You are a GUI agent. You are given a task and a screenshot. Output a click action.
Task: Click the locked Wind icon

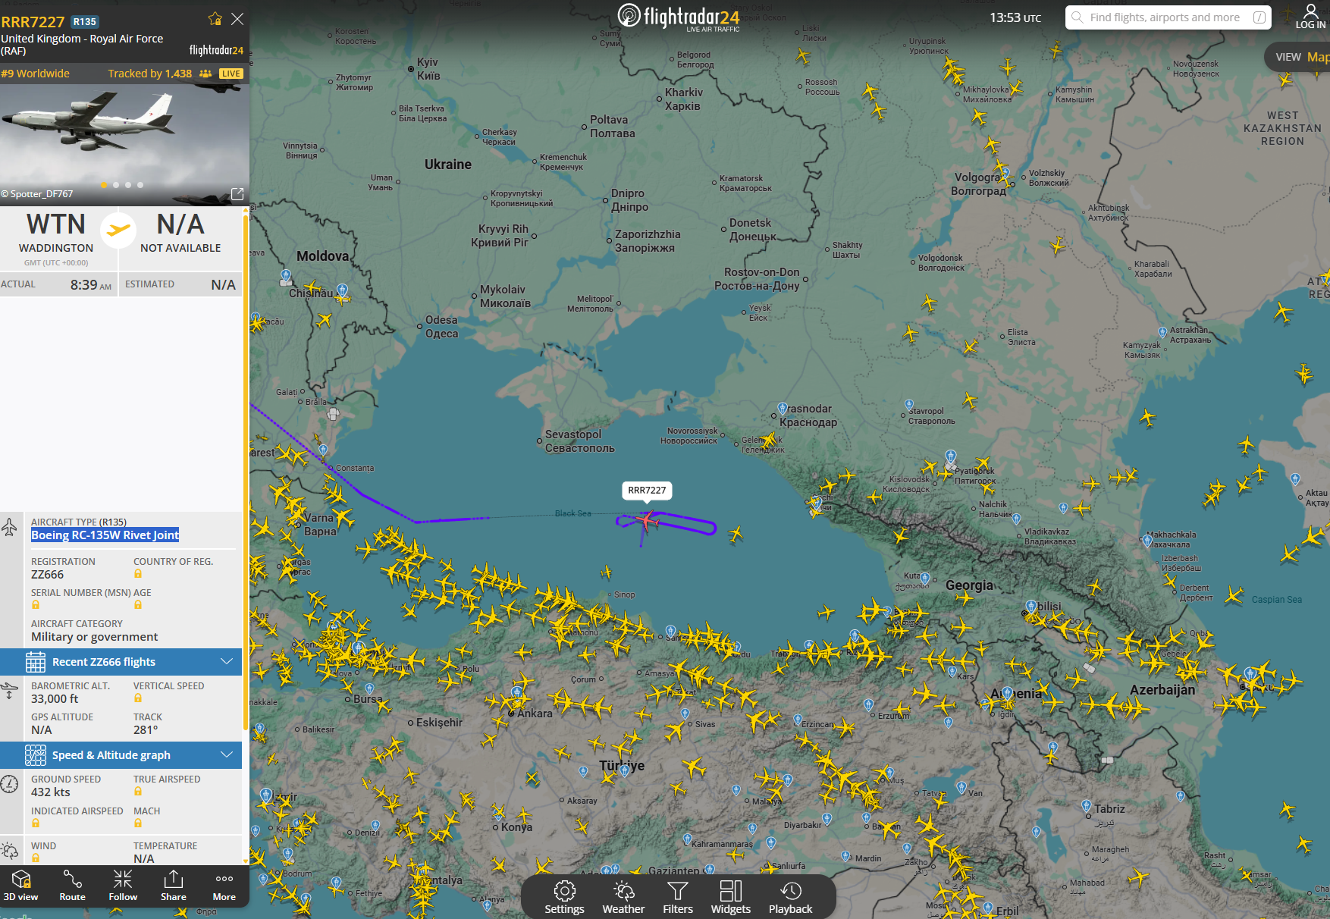tap(36, 858)
